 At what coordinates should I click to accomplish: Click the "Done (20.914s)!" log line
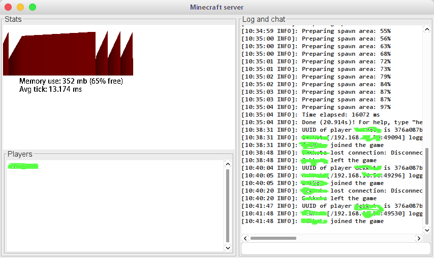click(x=331, y=122)
